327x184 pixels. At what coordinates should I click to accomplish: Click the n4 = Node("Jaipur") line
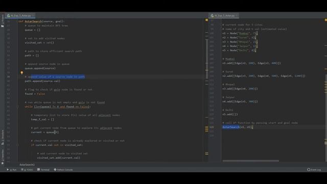click(240, 46)
